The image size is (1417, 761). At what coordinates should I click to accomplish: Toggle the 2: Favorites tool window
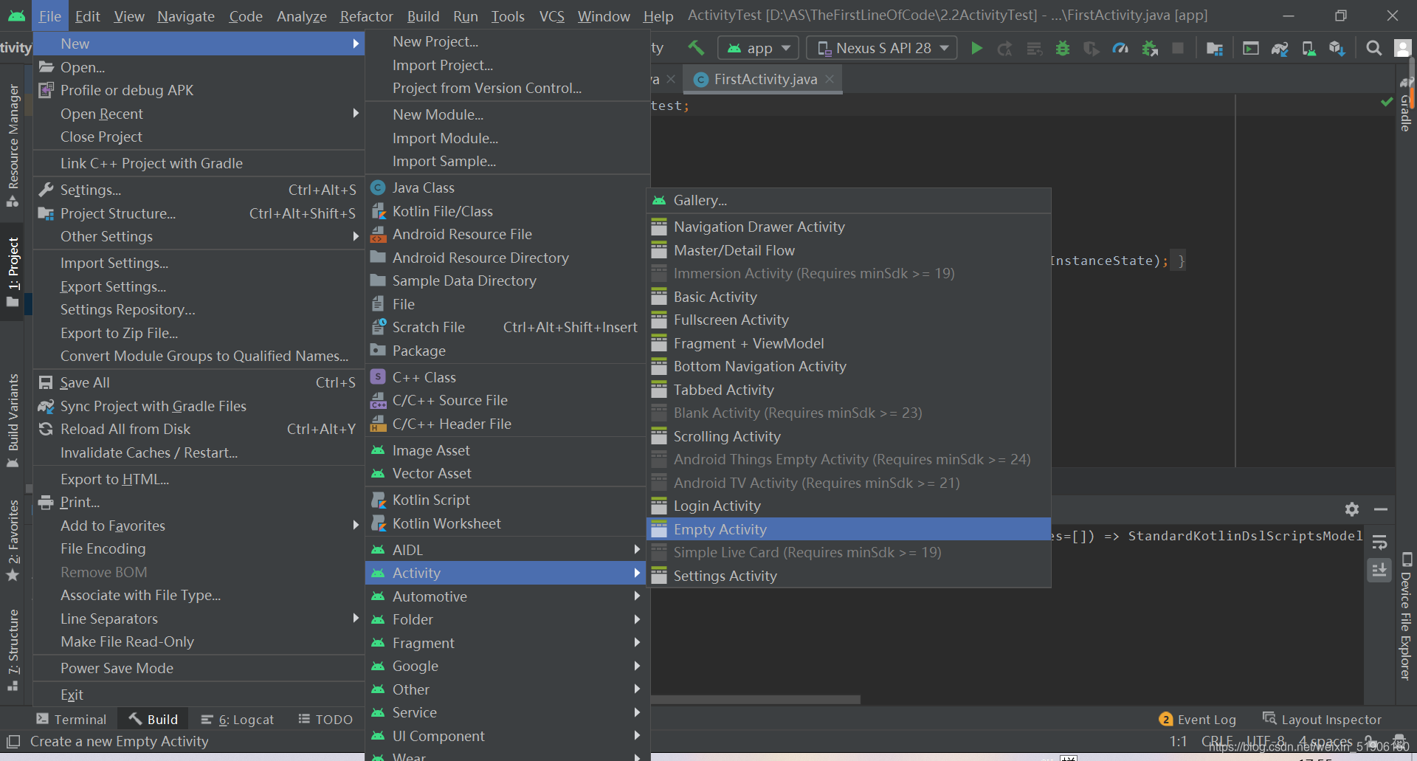click(13, 540)
